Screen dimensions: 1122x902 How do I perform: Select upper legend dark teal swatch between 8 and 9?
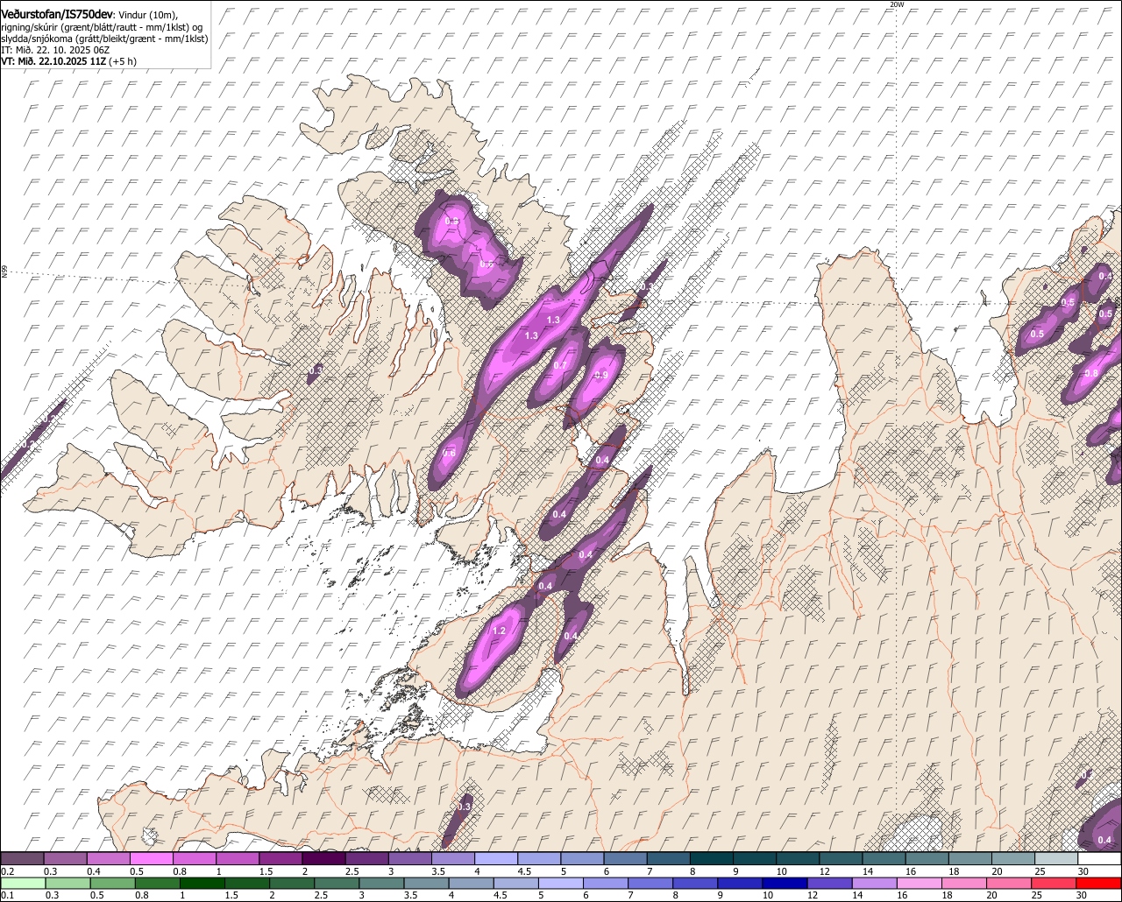[712, 858]
